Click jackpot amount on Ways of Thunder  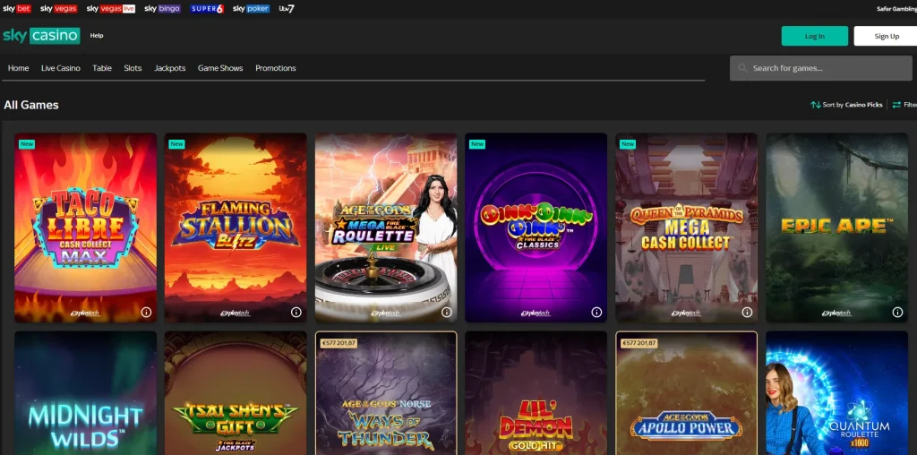[338, 343]
